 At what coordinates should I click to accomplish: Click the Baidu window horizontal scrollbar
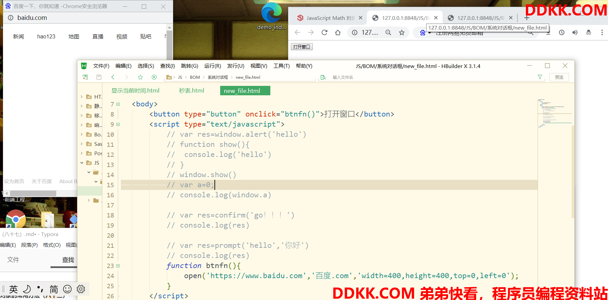click(34, 193)
